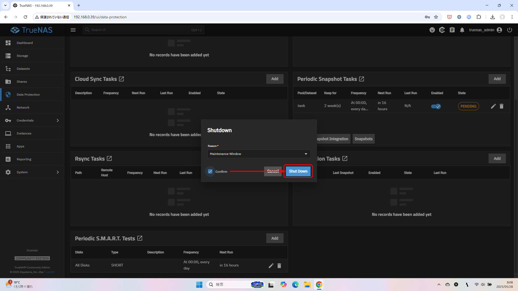
Task: Open Reporting in sidebar
Action: [32, 159]
